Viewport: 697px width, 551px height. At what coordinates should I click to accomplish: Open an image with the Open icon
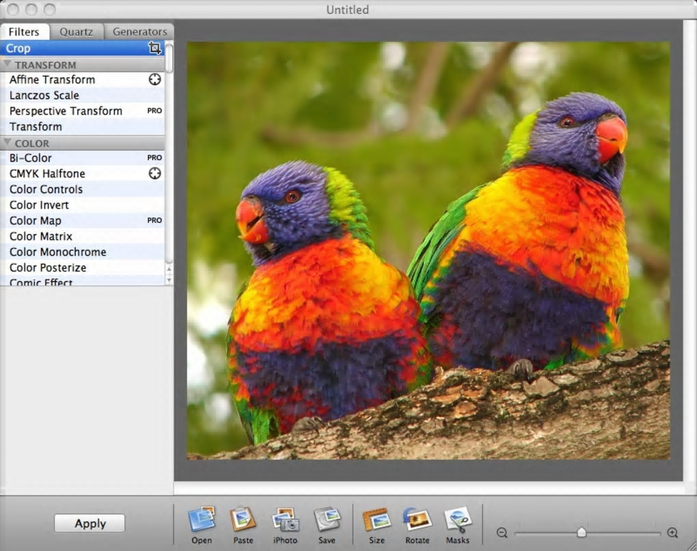pos(202,520)
